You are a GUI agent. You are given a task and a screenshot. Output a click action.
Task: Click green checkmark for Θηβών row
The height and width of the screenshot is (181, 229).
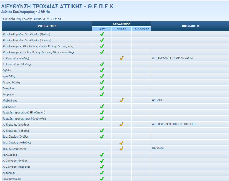tap(102, 70)
